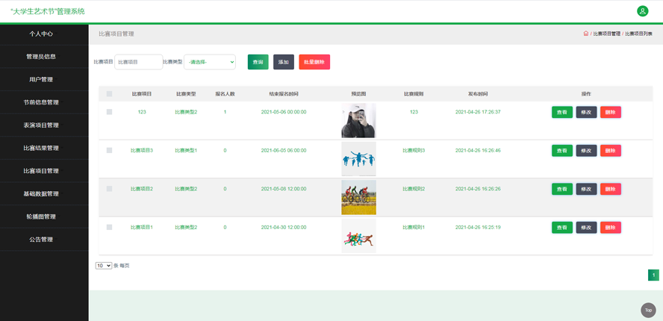The image size is (663, 321).
Task: Click 删除 for row 123
Action: 611,112
